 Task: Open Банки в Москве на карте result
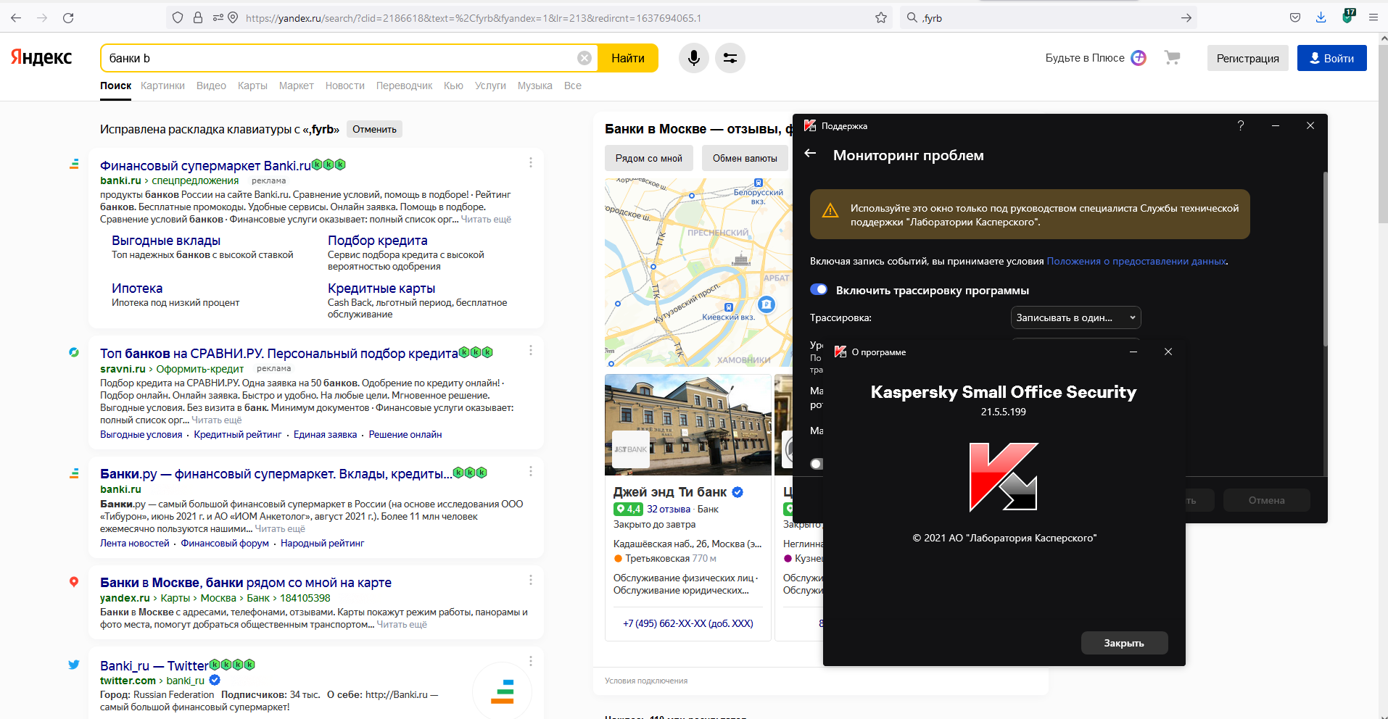(x=246, y=582)
